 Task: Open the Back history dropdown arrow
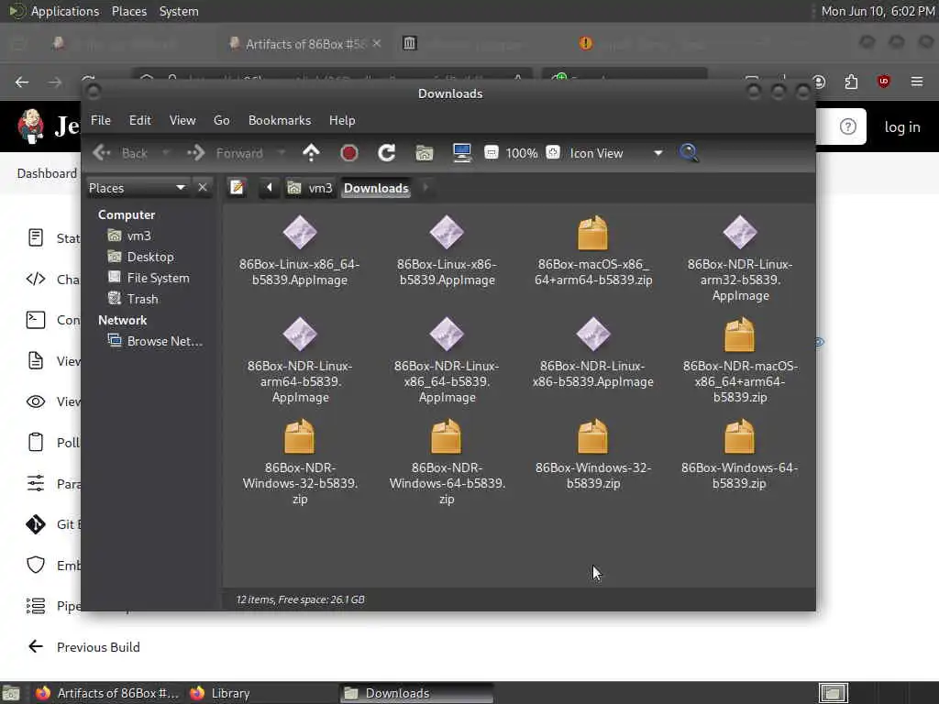point(166,153)
